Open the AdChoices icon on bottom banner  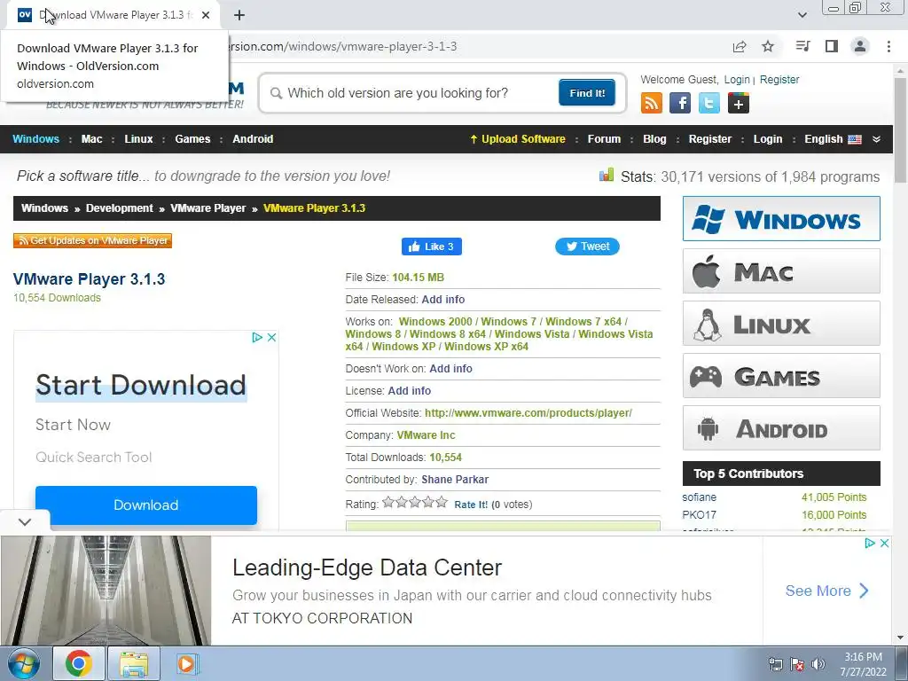click(x=870, y=544)
